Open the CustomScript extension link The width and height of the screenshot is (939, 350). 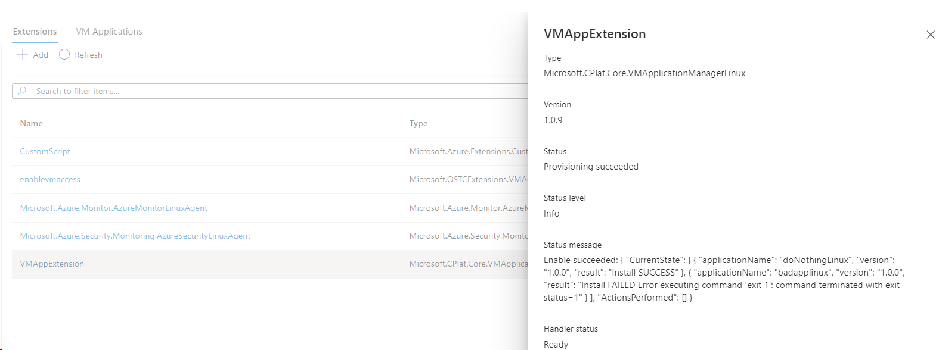pyautogui.click(x=45, y=151)
